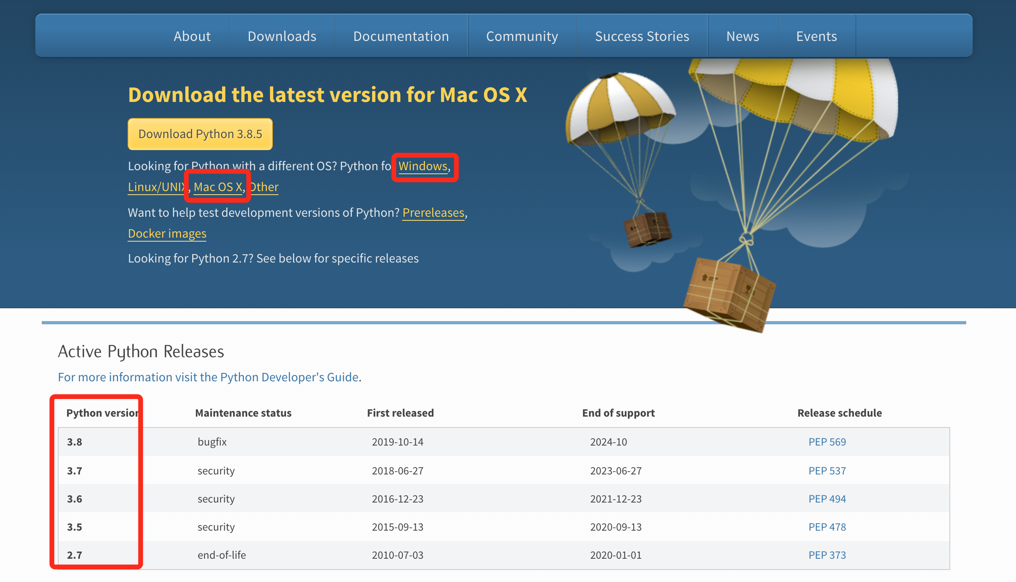Open PEP 373 for Python 2.7
Image resolution: width=1016 pixels, height=582 pixels.
[x=827, y=555]
